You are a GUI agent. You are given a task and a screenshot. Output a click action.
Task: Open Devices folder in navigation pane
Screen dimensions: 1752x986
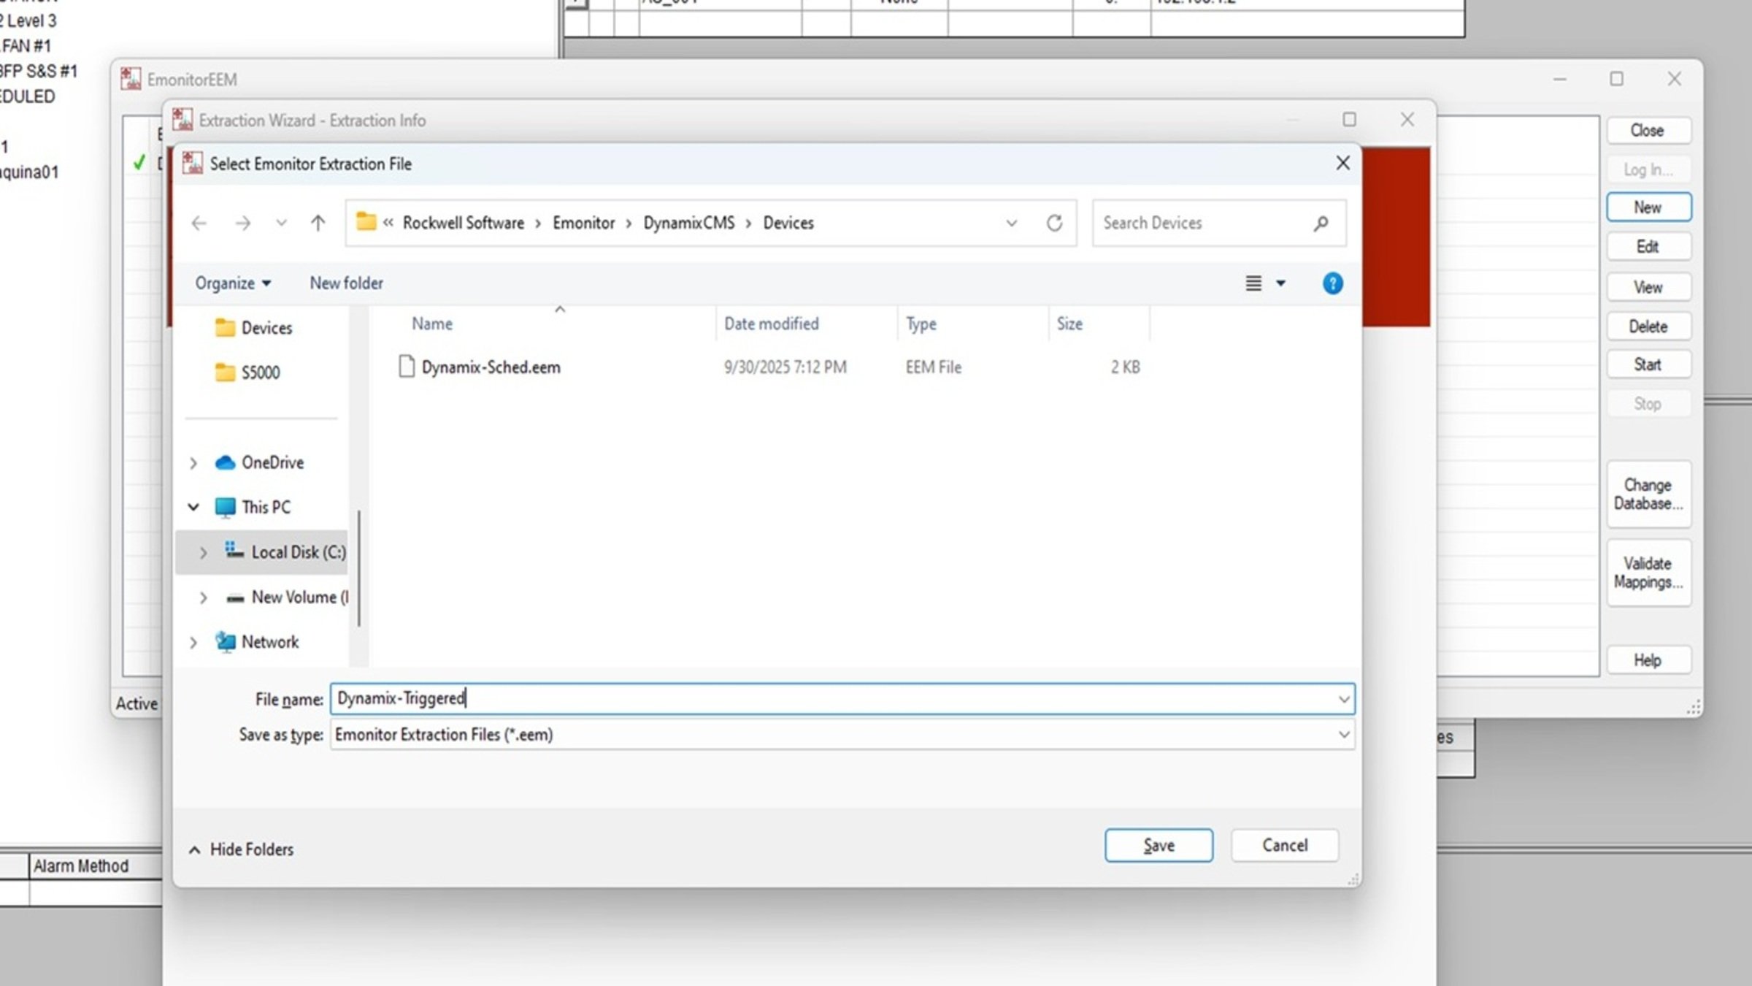pos(266,328)
